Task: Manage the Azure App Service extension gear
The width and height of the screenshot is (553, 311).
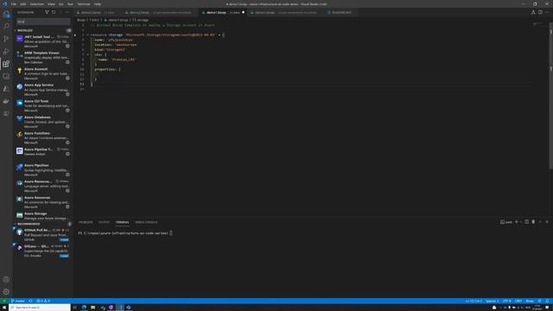Action: (x=67, y=94)
